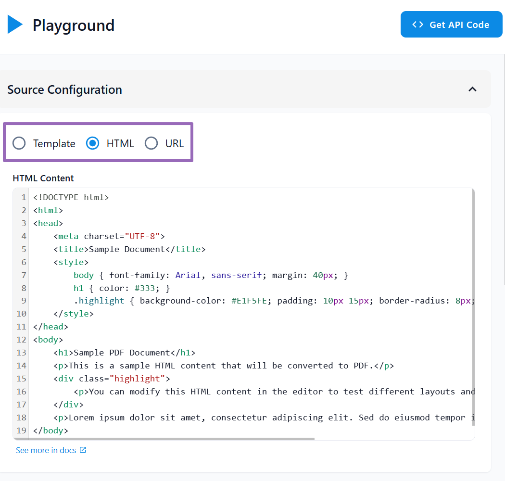Click the highlight class string on line 15

click(x=138, y=378)
